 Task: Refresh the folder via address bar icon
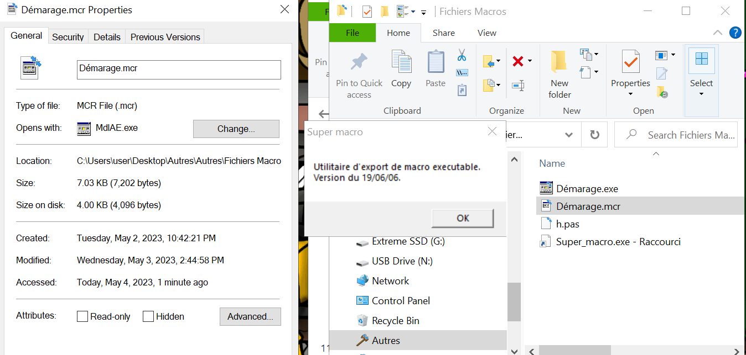pos(594,135)
